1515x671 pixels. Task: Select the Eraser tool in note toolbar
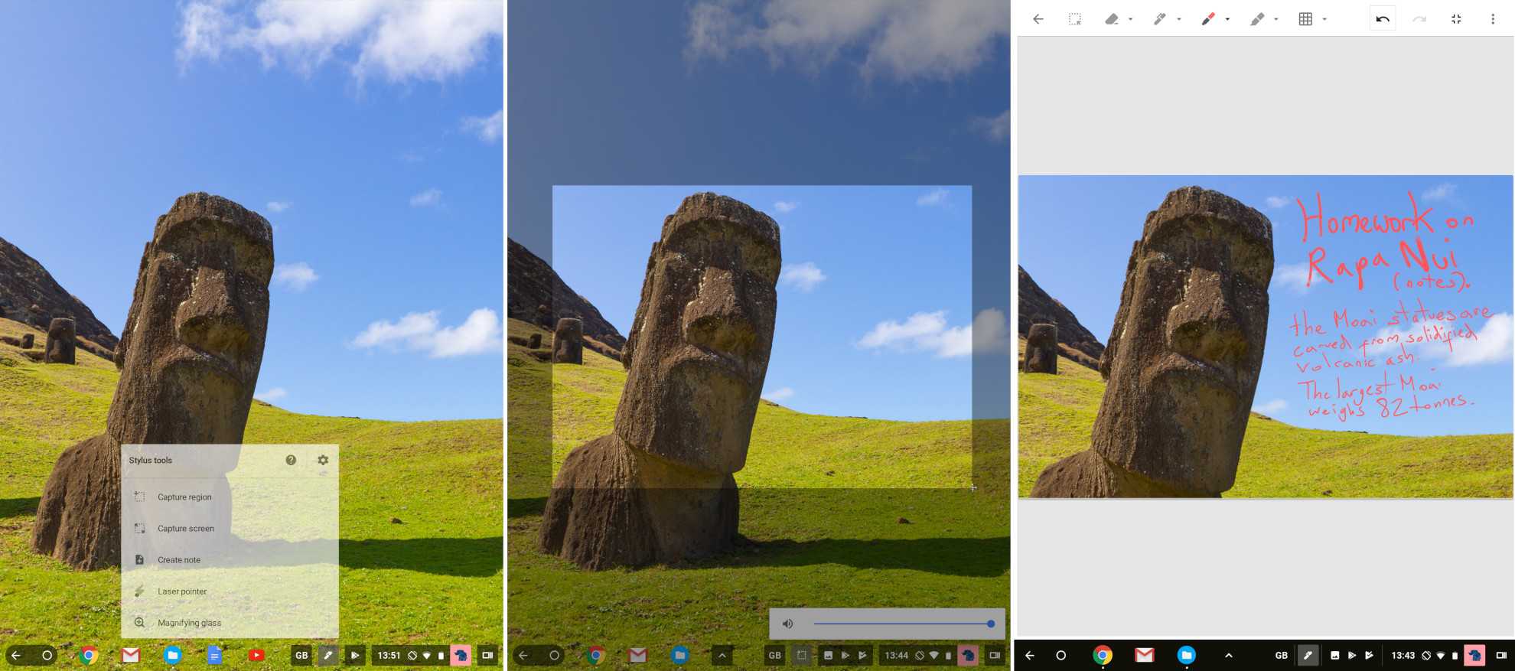click(1112, 19)
